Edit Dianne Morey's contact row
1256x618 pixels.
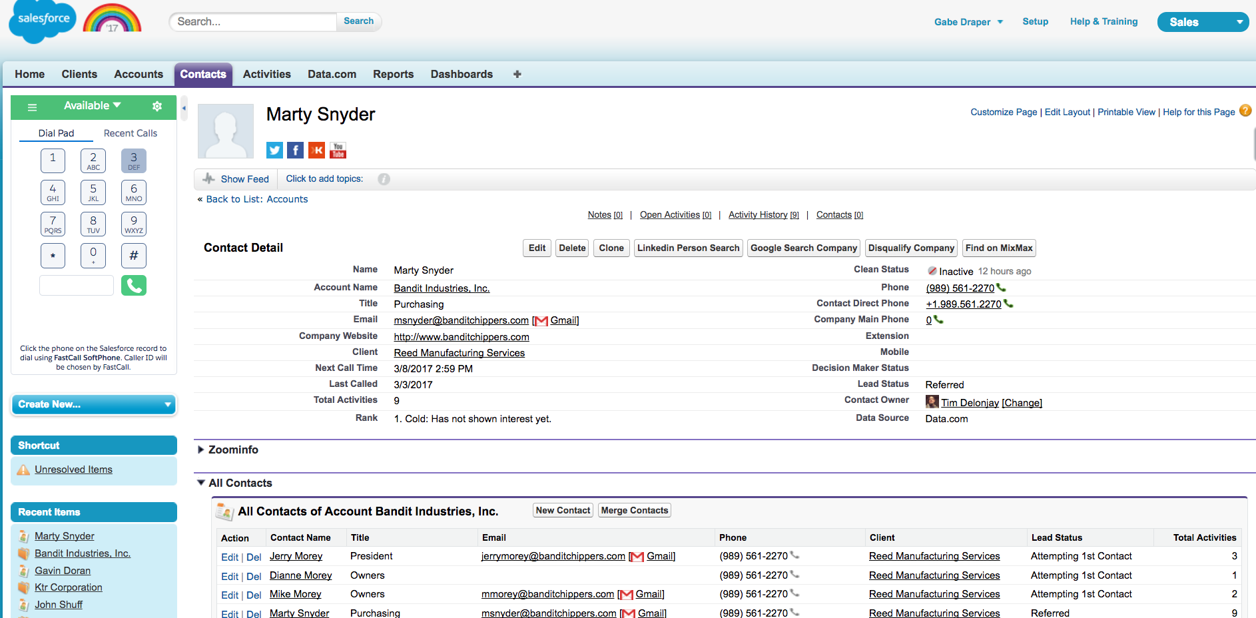[x=230, y=577]
